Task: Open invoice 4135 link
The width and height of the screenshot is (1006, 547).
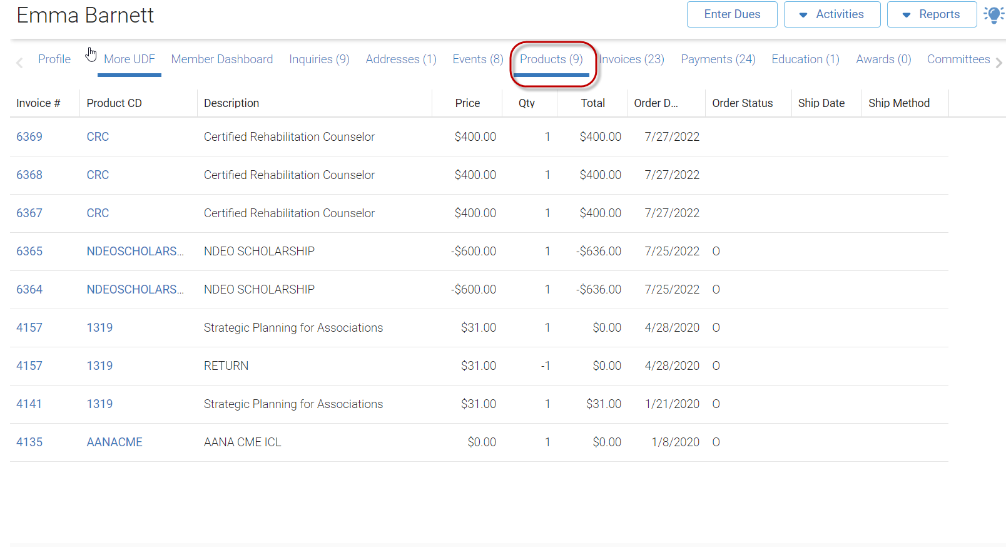Action: [x=29, y=442]
